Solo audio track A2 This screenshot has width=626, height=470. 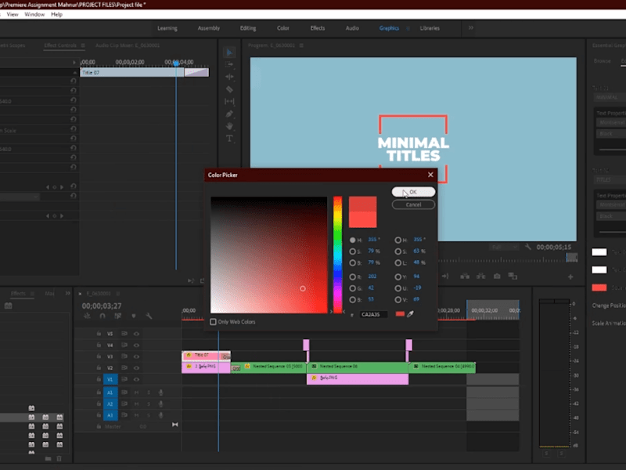pos(149,404)
